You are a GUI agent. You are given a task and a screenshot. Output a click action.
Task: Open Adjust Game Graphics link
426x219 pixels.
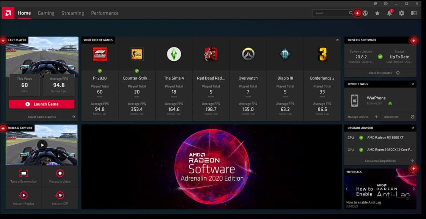[x=42, y=117]
